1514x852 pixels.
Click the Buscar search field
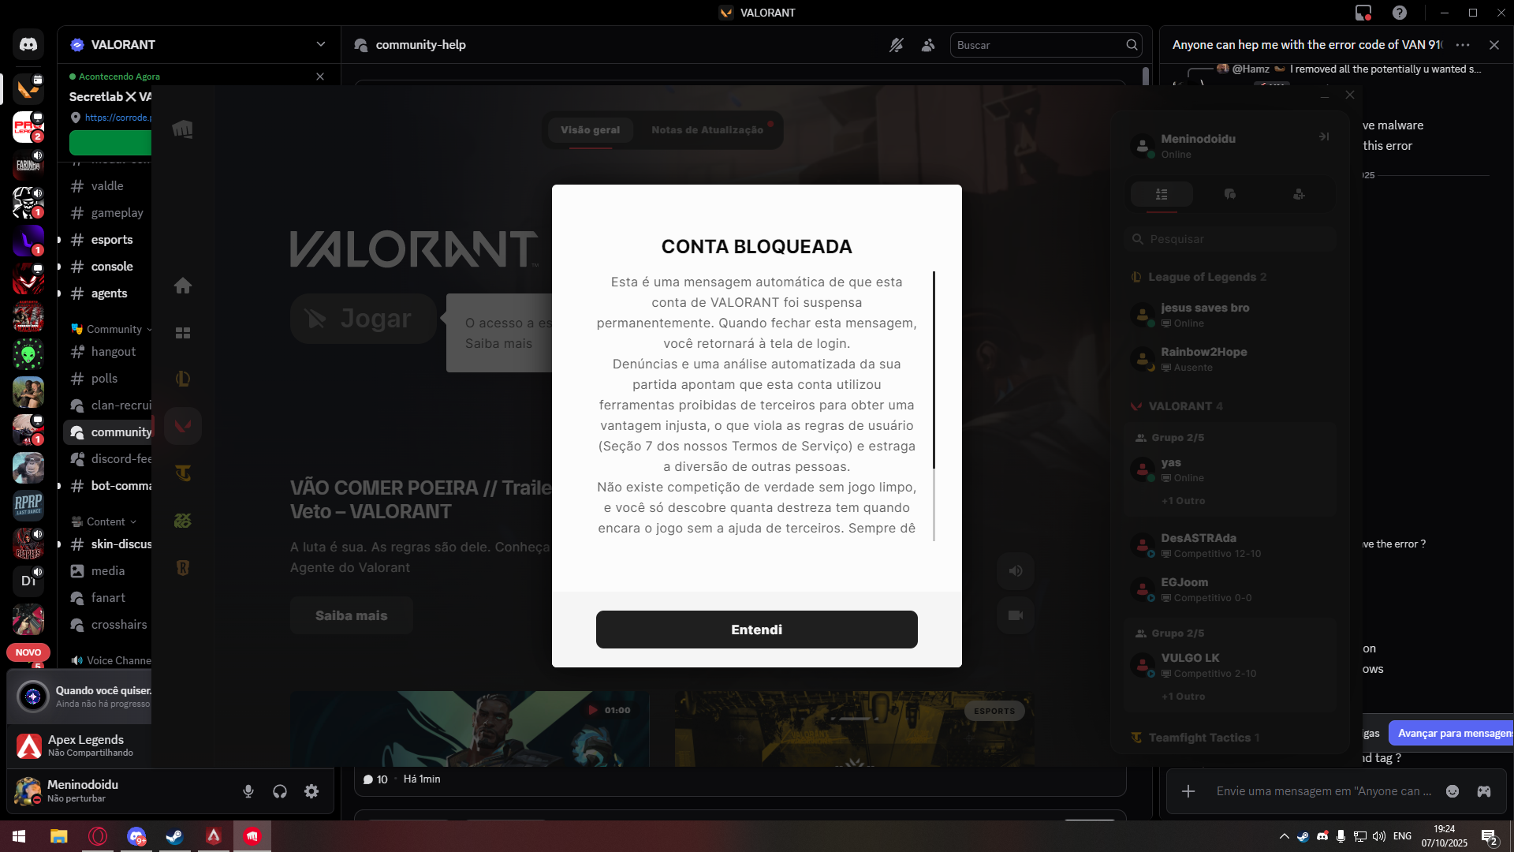coord(1037,45)
